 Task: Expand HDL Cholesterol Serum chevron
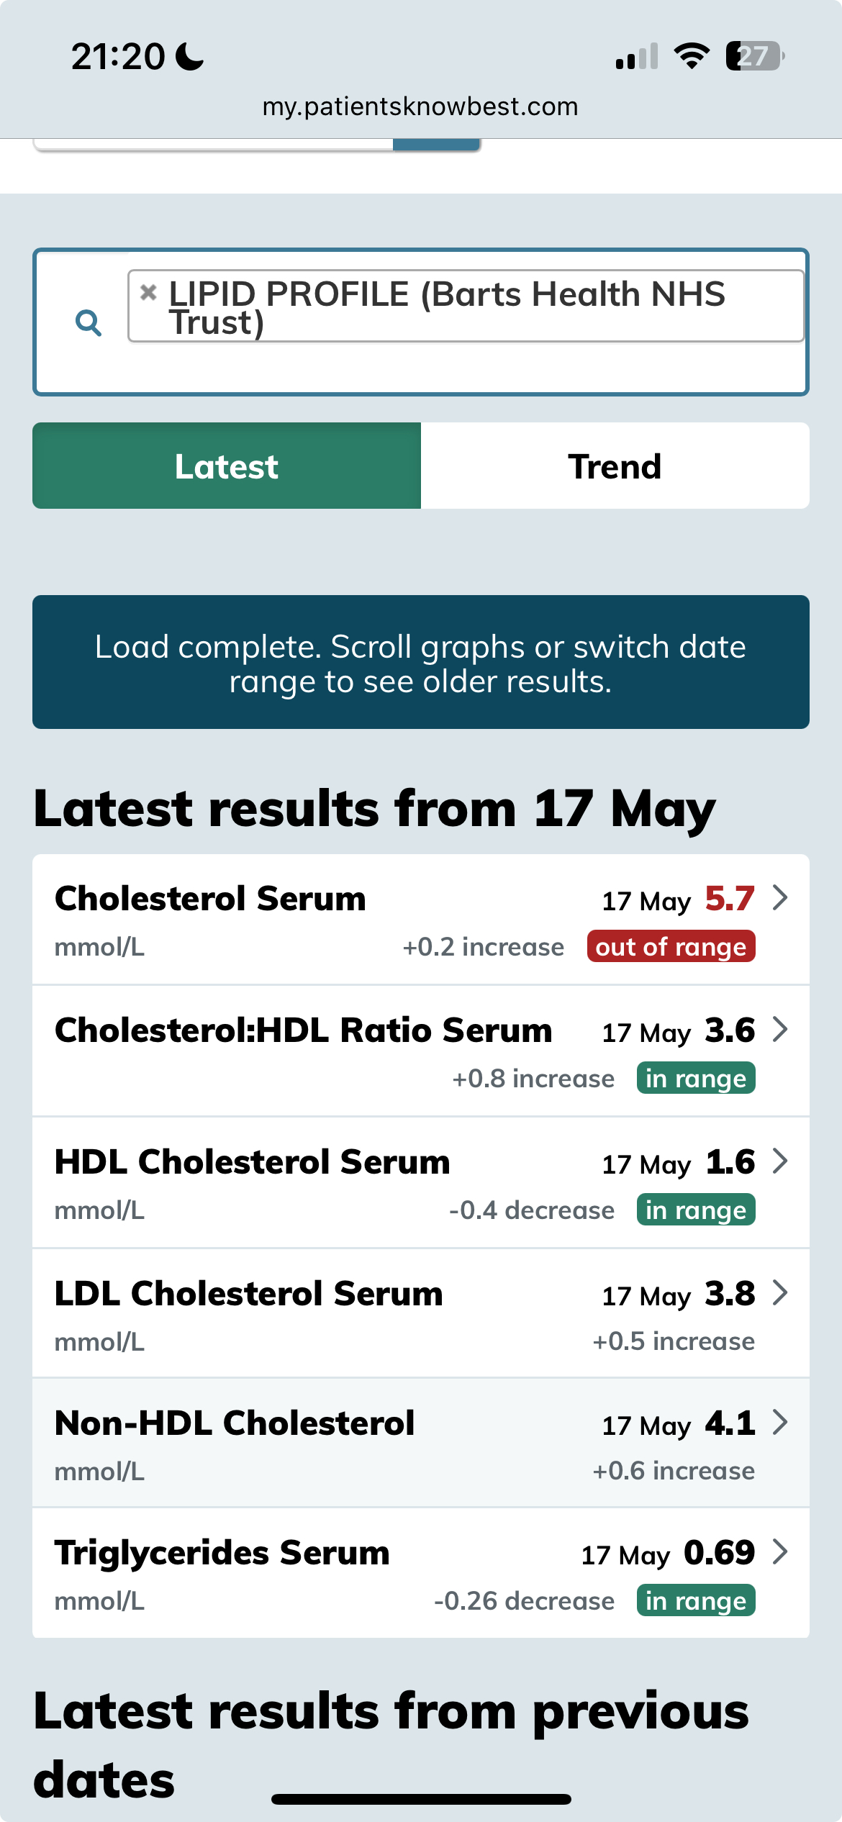pos(780,1161)
